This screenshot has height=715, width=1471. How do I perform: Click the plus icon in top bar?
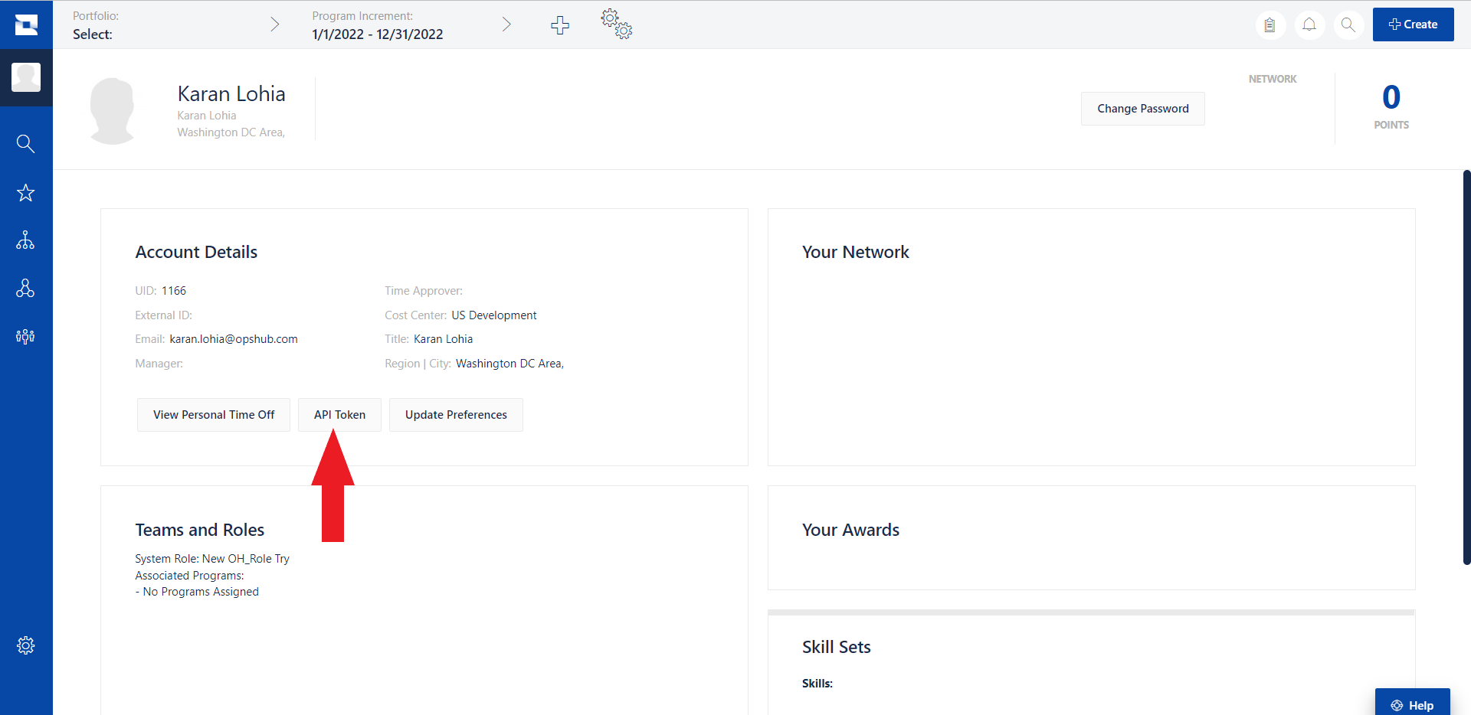pyautogui.click(x=560, y=24)
